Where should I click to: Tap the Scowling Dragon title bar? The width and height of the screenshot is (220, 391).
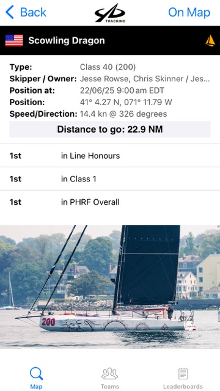pos(110,40)
